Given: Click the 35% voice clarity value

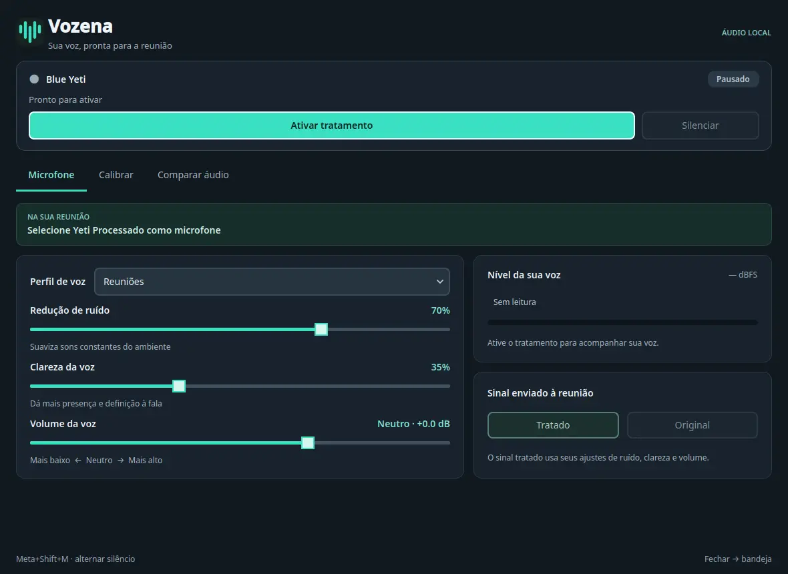Looking at the screenshot, I should [440, 367].
